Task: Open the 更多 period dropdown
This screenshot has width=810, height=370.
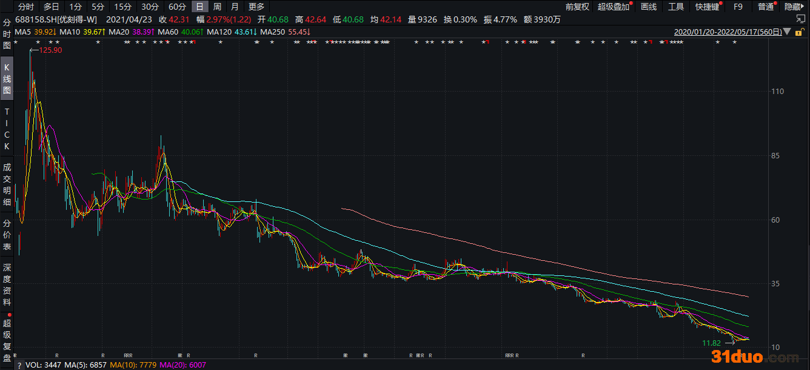Action: point(256,7)
